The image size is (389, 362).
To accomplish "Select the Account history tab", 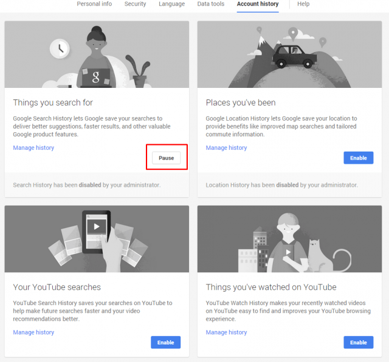I will click(258, 4).
